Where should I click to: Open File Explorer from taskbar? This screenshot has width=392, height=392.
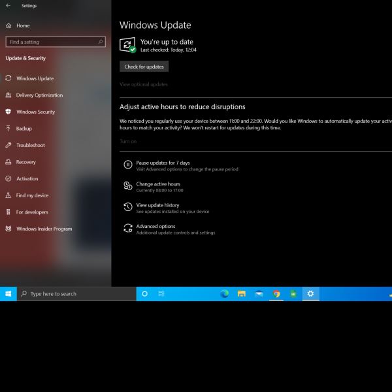point(242,294)
